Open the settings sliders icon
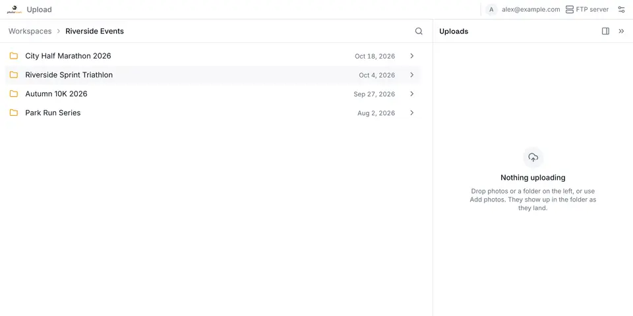Screen dimensions: 633x316 pyautogui.click(x=621, y=9)
